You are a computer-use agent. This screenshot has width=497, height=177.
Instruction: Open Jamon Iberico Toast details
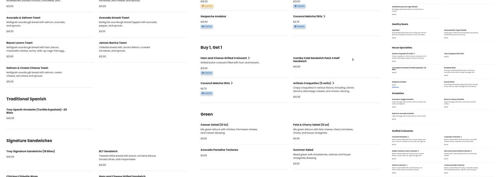click(x=113, y=43)
